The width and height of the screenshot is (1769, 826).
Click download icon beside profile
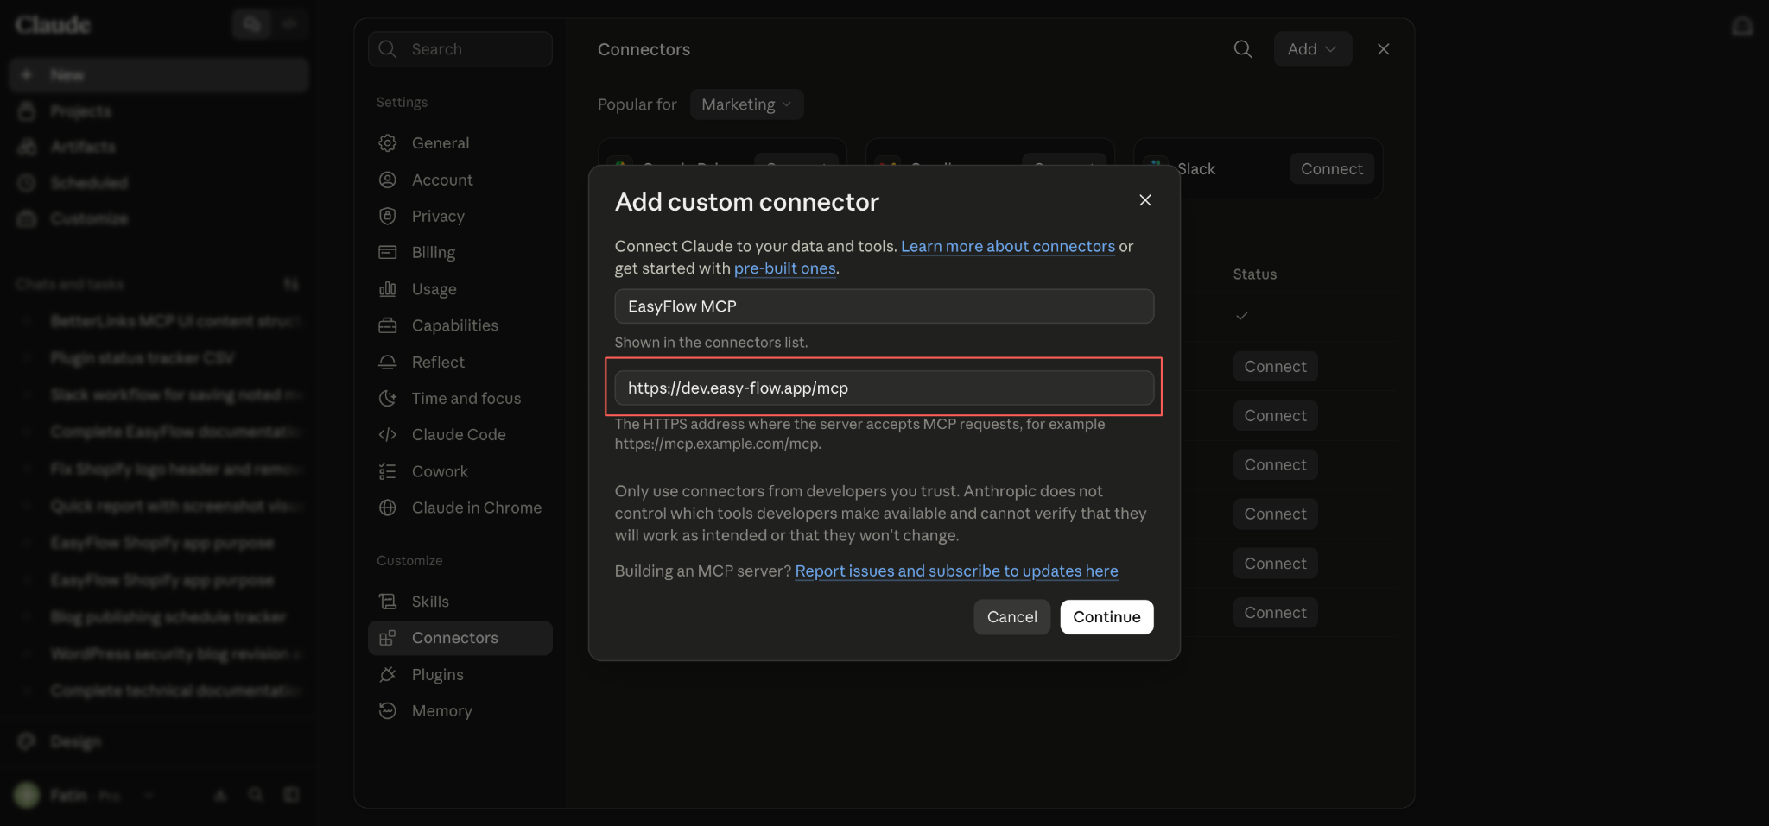[x=220, y=795]
